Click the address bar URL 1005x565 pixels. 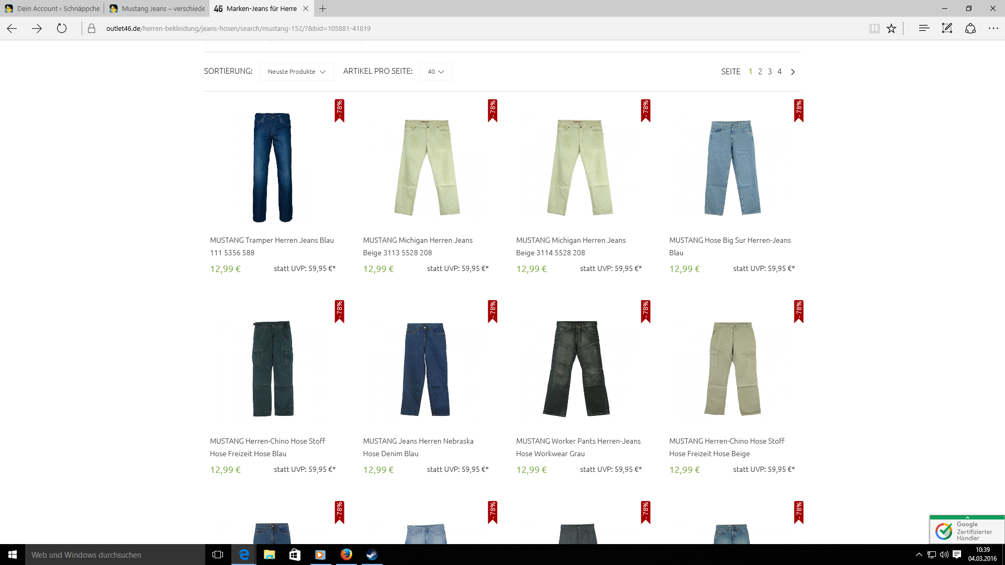point(238,29)
